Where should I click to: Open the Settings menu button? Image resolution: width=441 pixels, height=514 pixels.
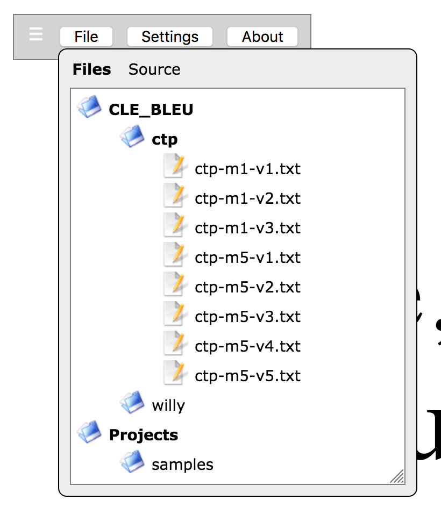(170, 37)
